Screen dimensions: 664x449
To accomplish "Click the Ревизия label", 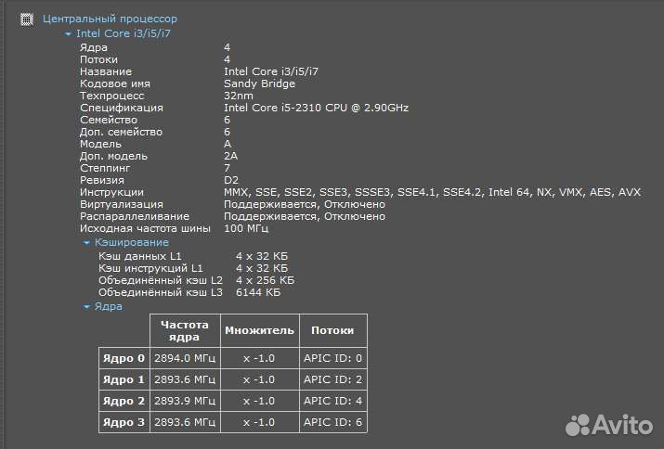I will (102, 180).
